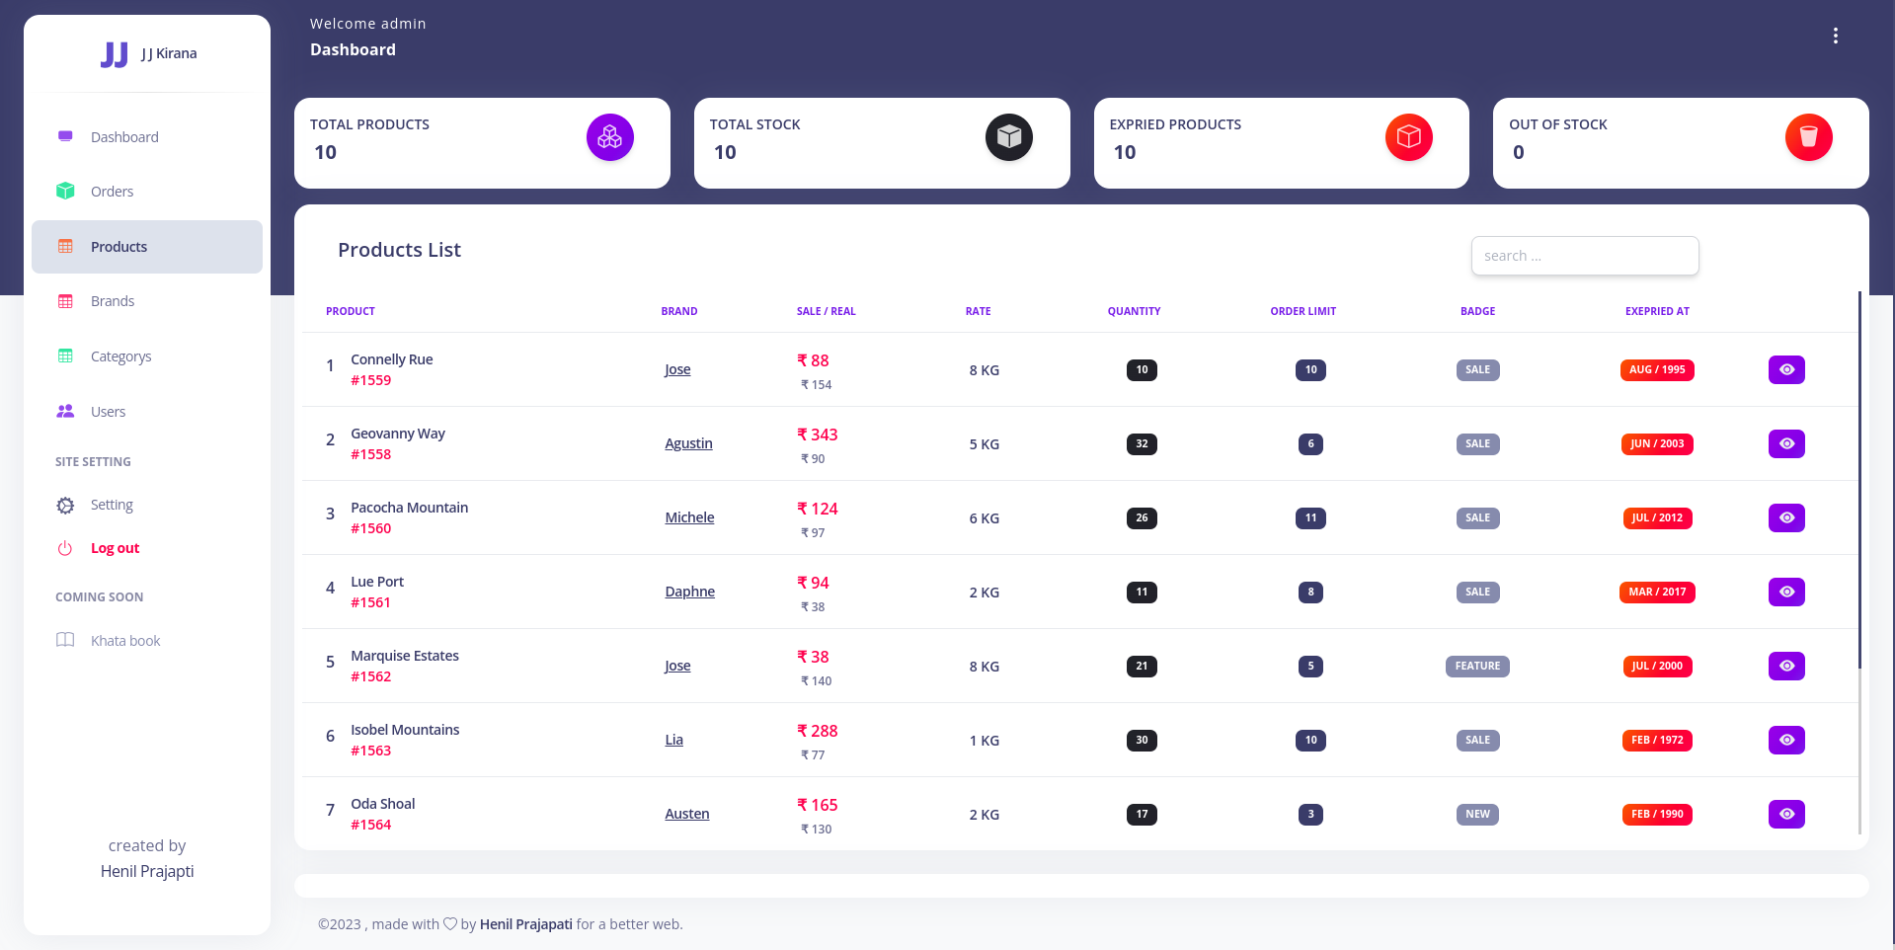Click the Setting gear icon in sidebar

65,506
